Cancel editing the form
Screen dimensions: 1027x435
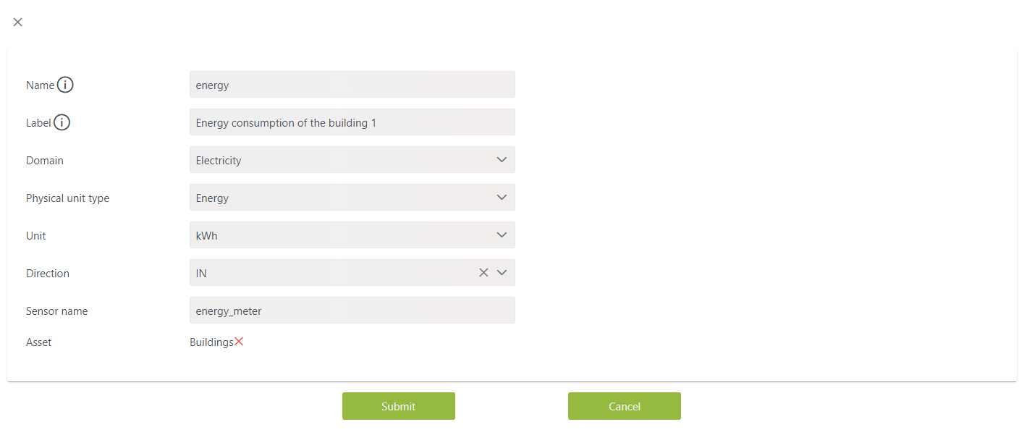625,406
